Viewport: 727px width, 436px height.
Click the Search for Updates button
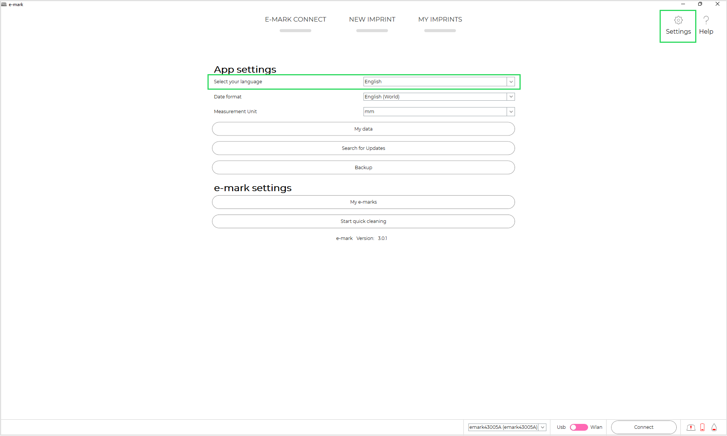coord(363,148)
